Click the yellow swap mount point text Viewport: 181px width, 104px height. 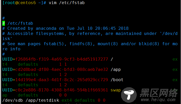(x=116, y=90)
